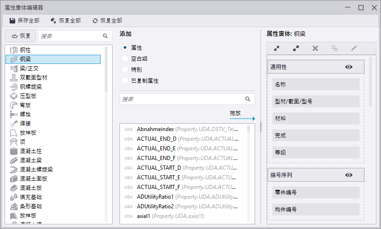The width and height of the screenshot is (381, 229).
Task: Select 钢梁 in the object list
Action: pyautogui.click(x=53, y=59)
